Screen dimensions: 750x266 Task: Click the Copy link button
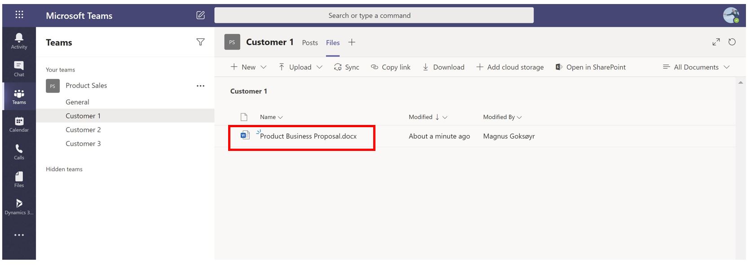(391, 67)
